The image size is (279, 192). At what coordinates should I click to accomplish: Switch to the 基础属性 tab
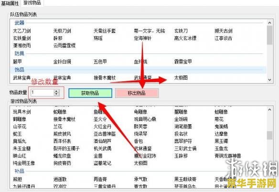click(x=10, y=3)
